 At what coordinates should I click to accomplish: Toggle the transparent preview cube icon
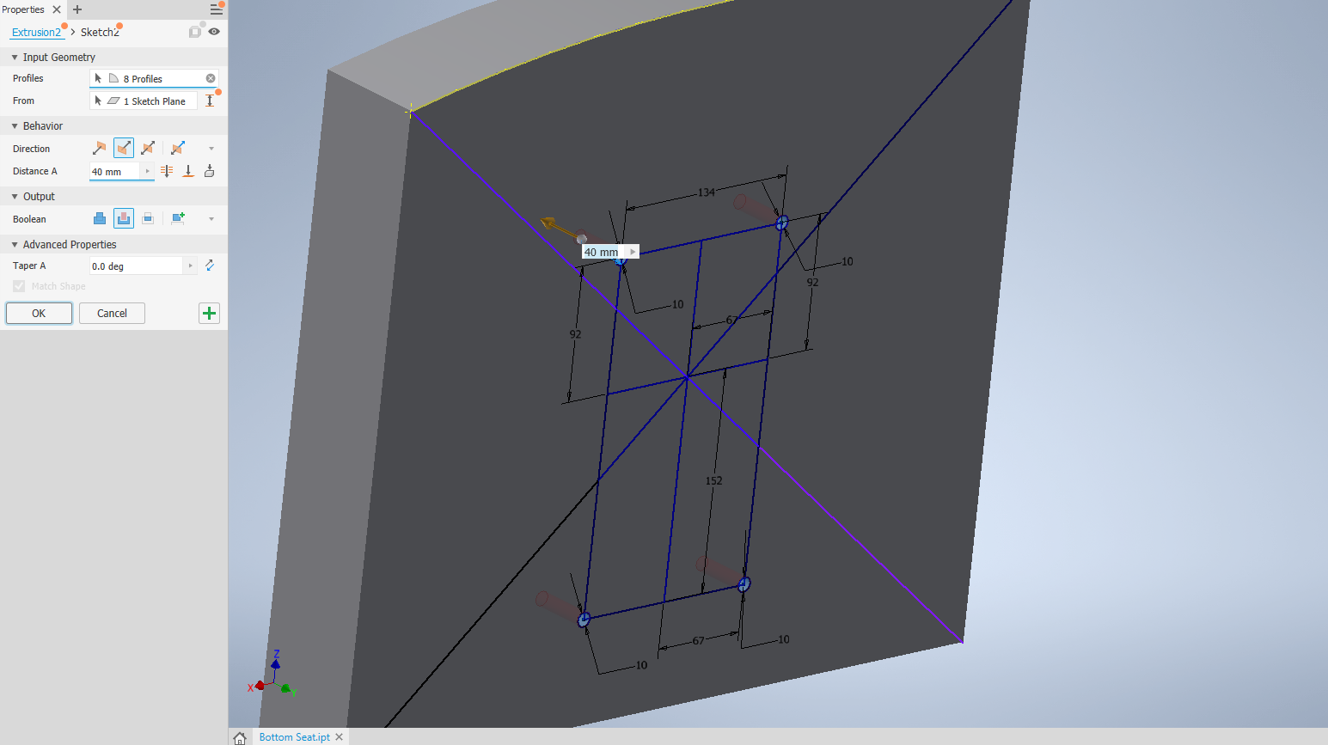[195, 31]
